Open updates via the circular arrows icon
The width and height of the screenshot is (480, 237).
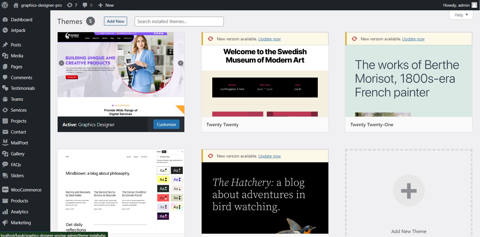point(70,5)
